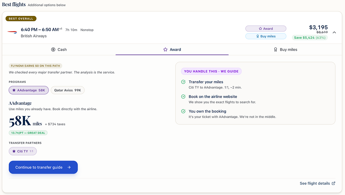
Task: Click the FLYNOMI EARNS $0 ON THIS PATH badge
Action: pos(36,66)
